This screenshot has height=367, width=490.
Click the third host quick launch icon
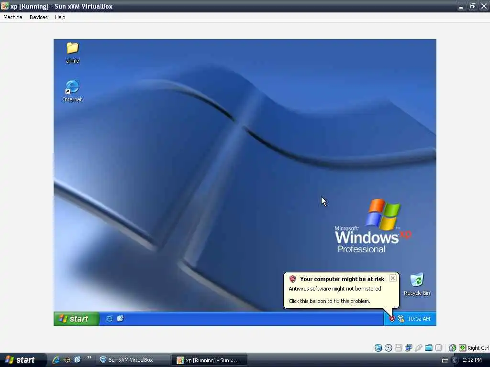click(78, 360)
